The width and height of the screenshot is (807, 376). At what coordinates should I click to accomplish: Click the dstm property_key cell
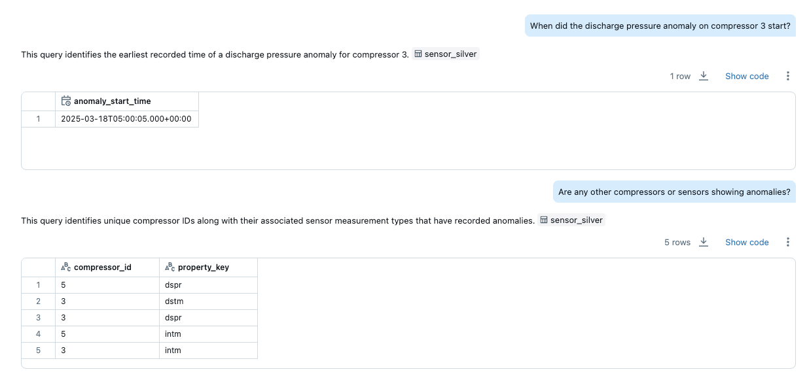point(208,301)
